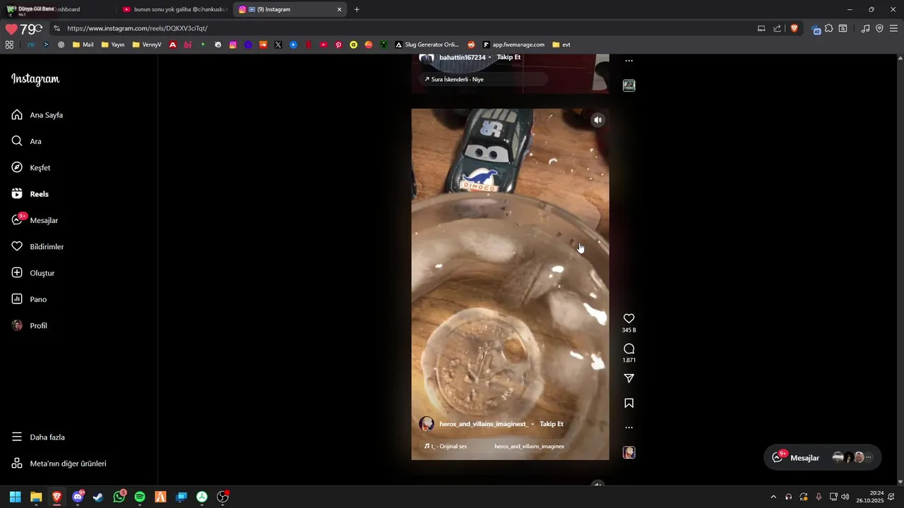This screenshot has width=904, height=508.
Task: Open Discord from taskbar
Action: tap(78, 497)
